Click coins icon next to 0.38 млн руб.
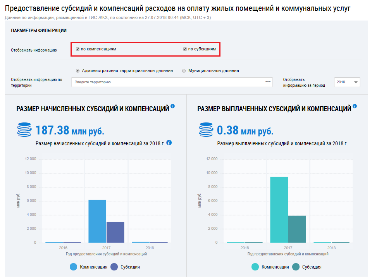 coord(205,130)
